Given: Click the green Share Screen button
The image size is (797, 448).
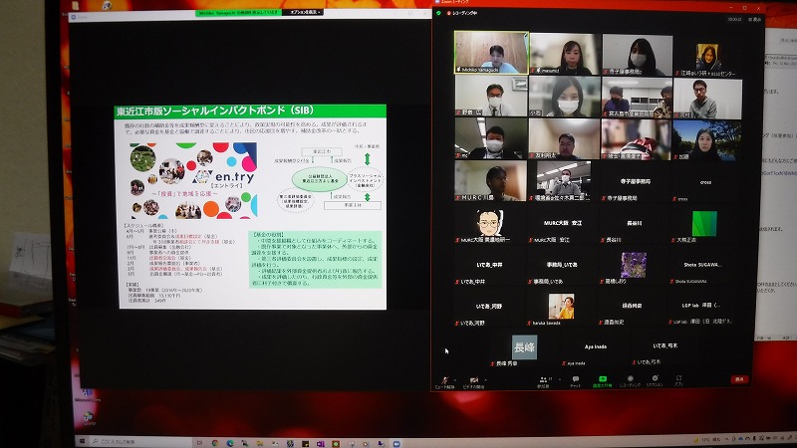Looking at the screenshot, I should (603, 382).
